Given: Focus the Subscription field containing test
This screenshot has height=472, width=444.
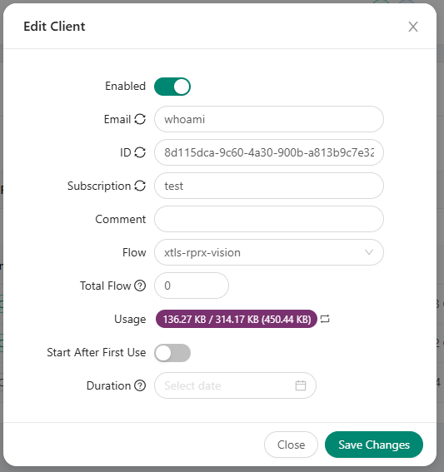Looking at the screenshot, I should pyautogui.click(x=269, y=186).
